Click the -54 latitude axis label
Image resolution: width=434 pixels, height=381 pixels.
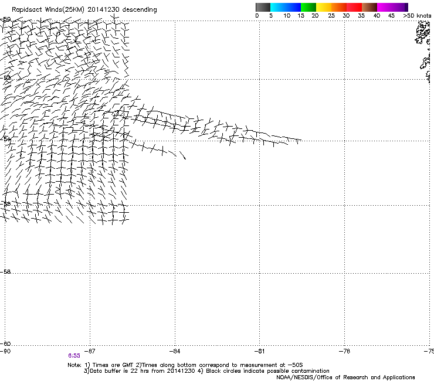coord(6,139)
